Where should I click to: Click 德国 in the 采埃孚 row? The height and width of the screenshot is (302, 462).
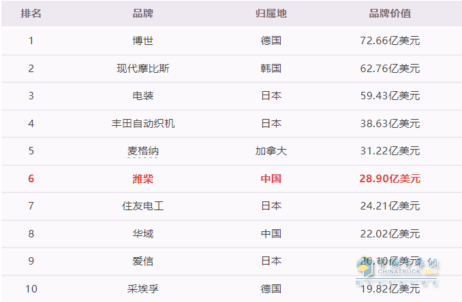coord(271,289)
